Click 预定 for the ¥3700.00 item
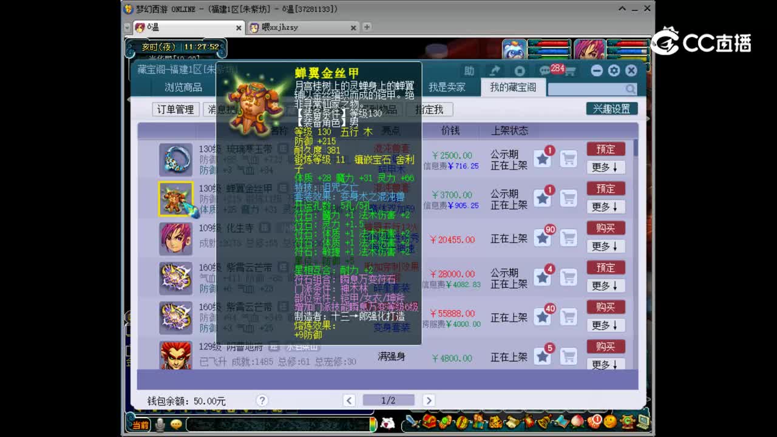Viewport: 777px width, 437px height. [x=606, y=189]
